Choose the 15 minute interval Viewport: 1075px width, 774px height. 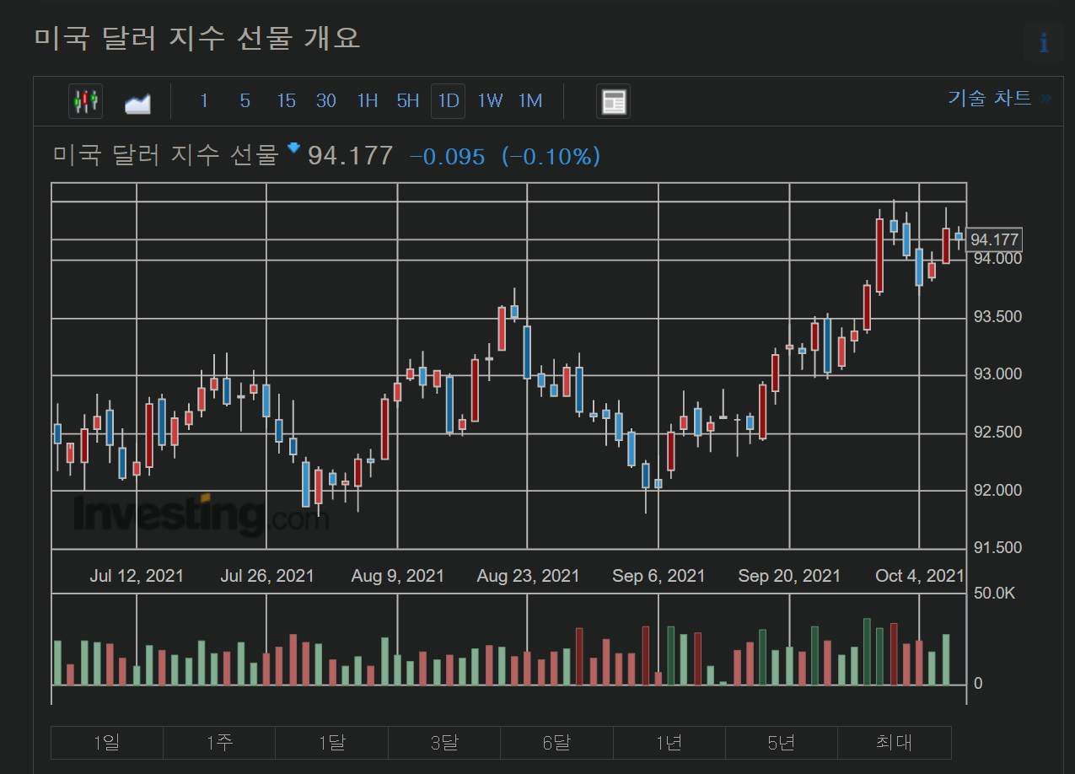[x=286, y=101]
